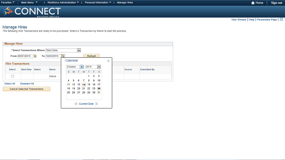The width and height of the screenshot is (285, 160).
Task: Select October 31 in the calendar
Action: pyautogui.click(x=99, y=92)
